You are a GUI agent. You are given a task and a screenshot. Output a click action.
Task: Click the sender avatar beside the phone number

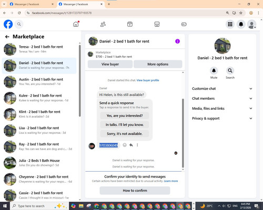(92, 146)
